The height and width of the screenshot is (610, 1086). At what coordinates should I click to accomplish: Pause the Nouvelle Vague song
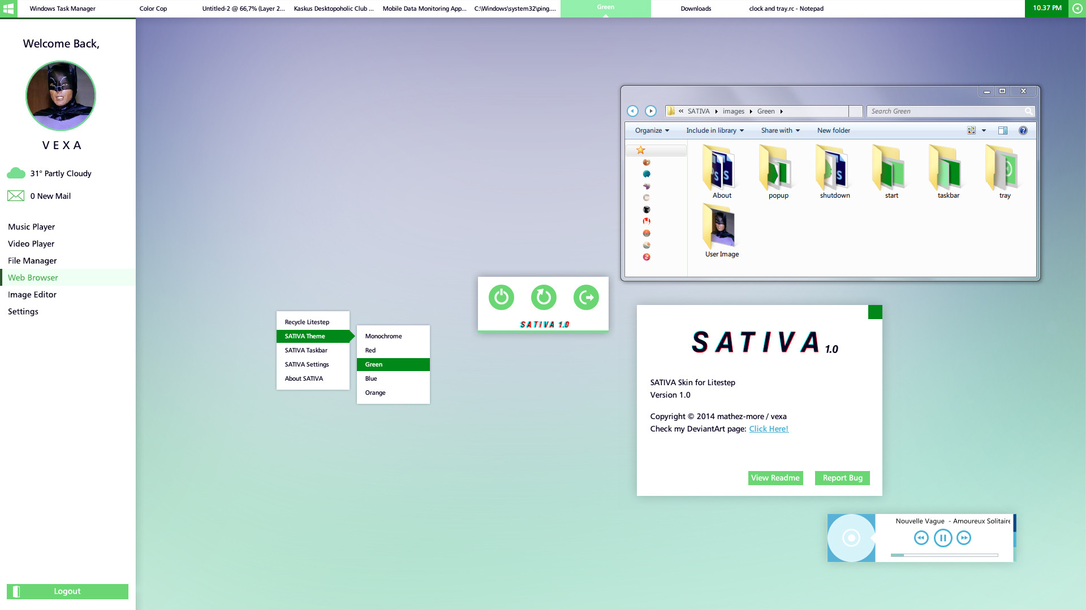943,538
